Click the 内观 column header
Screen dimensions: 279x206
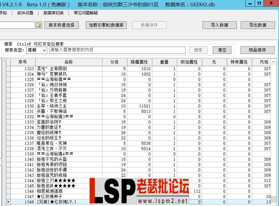click(261, 62)
